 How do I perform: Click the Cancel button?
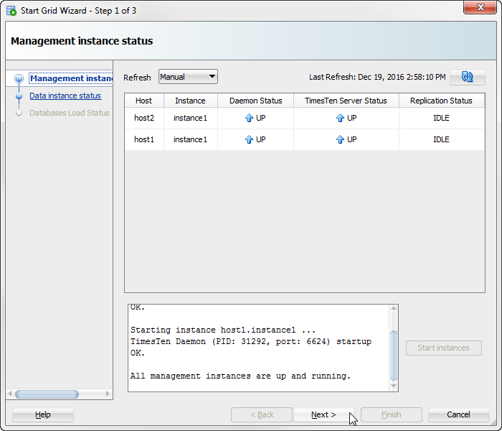pos(458,414)
